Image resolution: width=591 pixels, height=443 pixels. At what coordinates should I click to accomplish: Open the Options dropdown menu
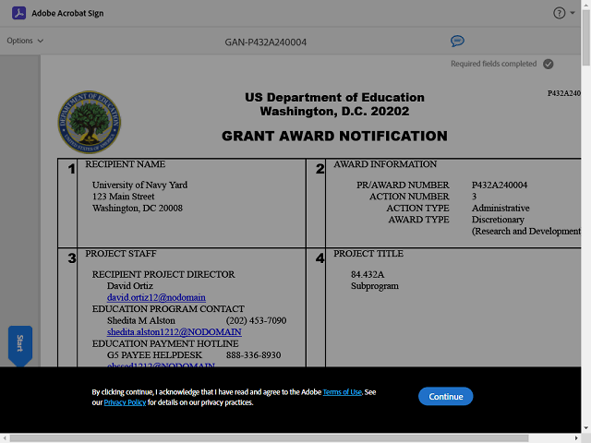[25, 41]
